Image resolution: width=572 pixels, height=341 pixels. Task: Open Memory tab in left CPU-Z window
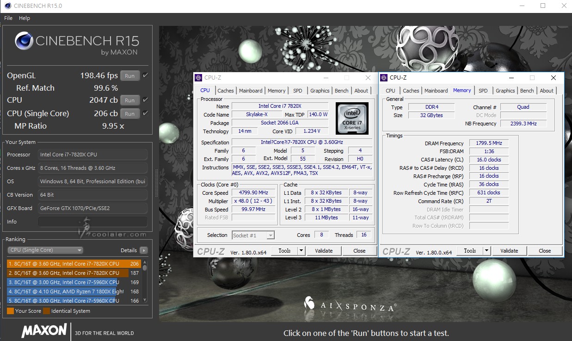click(277, 91)
